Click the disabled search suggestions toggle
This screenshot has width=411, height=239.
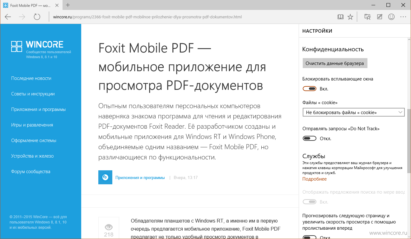(x=310, y=202)
